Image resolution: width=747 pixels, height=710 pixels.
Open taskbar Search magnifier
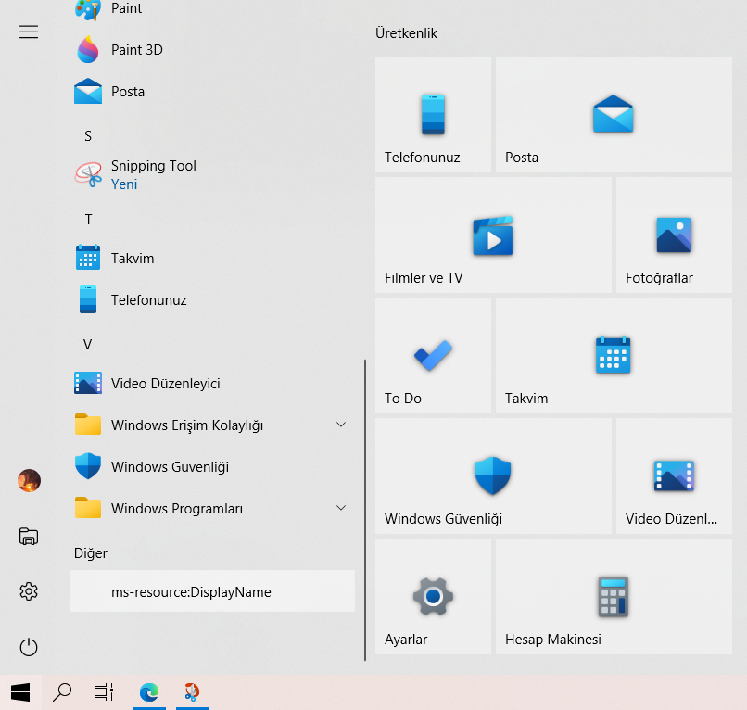pyautogui.click(x=62, y=692)
